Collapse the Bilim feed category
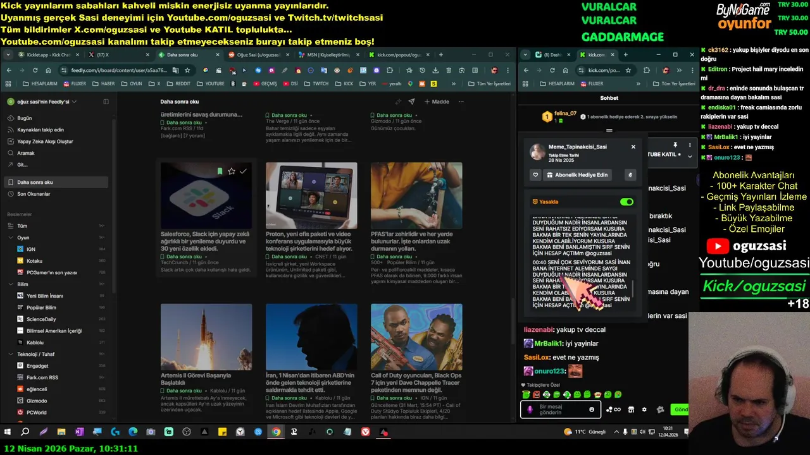Screen dimensions: 810x455 coord(11,284)
